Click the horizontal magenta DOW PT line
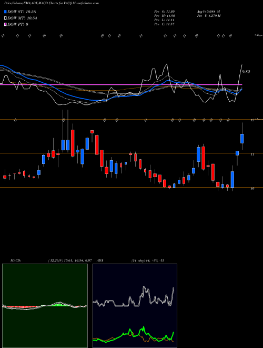263x348 pixels. (121, 84)
